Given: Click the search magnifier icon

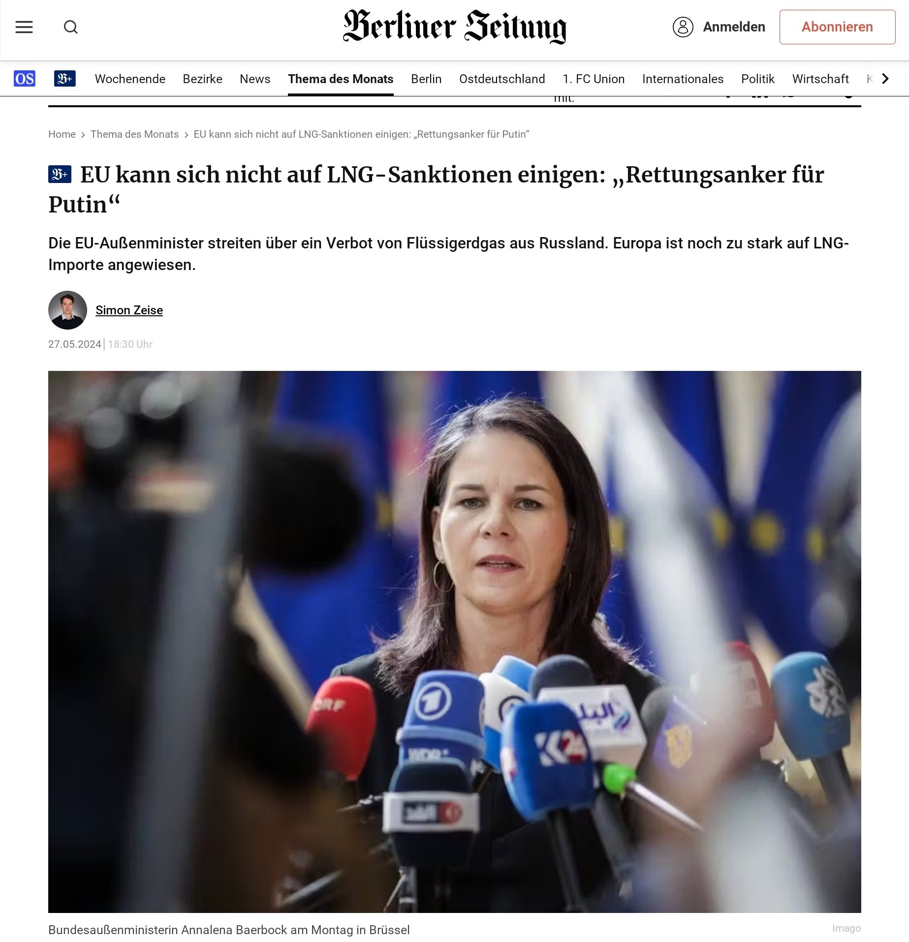Looking at the screenshot, I should click(71, 27).
